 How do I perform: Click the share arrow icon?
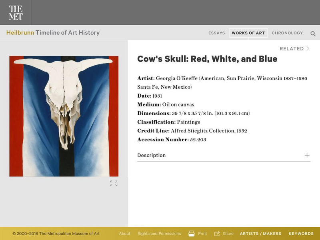coord(217,234)
